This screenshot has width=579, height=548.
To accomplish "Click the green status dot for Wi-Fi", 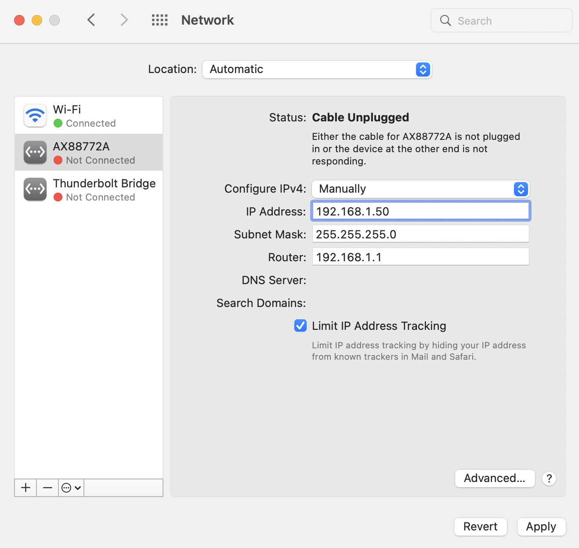I will [x=58, y=124].
